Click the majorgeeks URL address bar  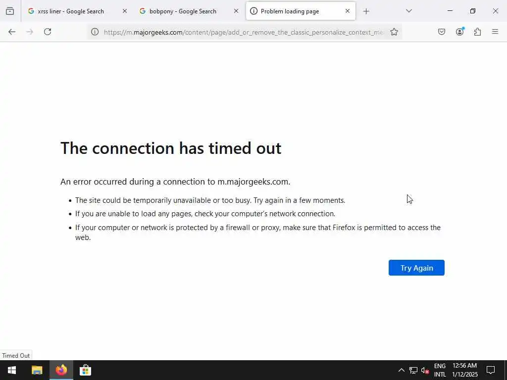(244, 32)
